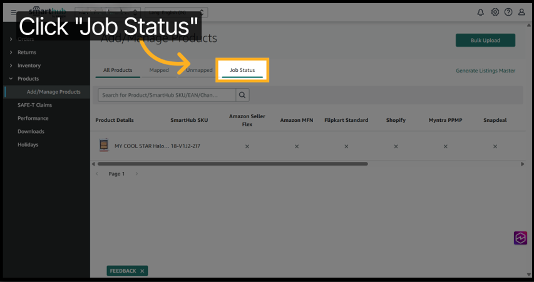This screenshot has width=534, height=282.
Task: Switch to the Job Status tab
Action: (x=242, y=70)
